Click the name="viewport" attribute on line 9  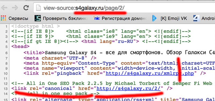point(64,68)
